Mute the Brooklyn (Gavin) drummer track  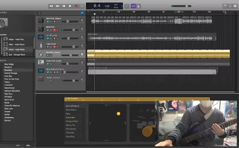48,55
